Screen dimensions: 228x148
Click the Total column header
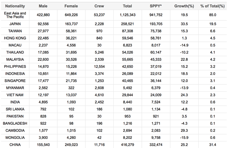(127, 6)
